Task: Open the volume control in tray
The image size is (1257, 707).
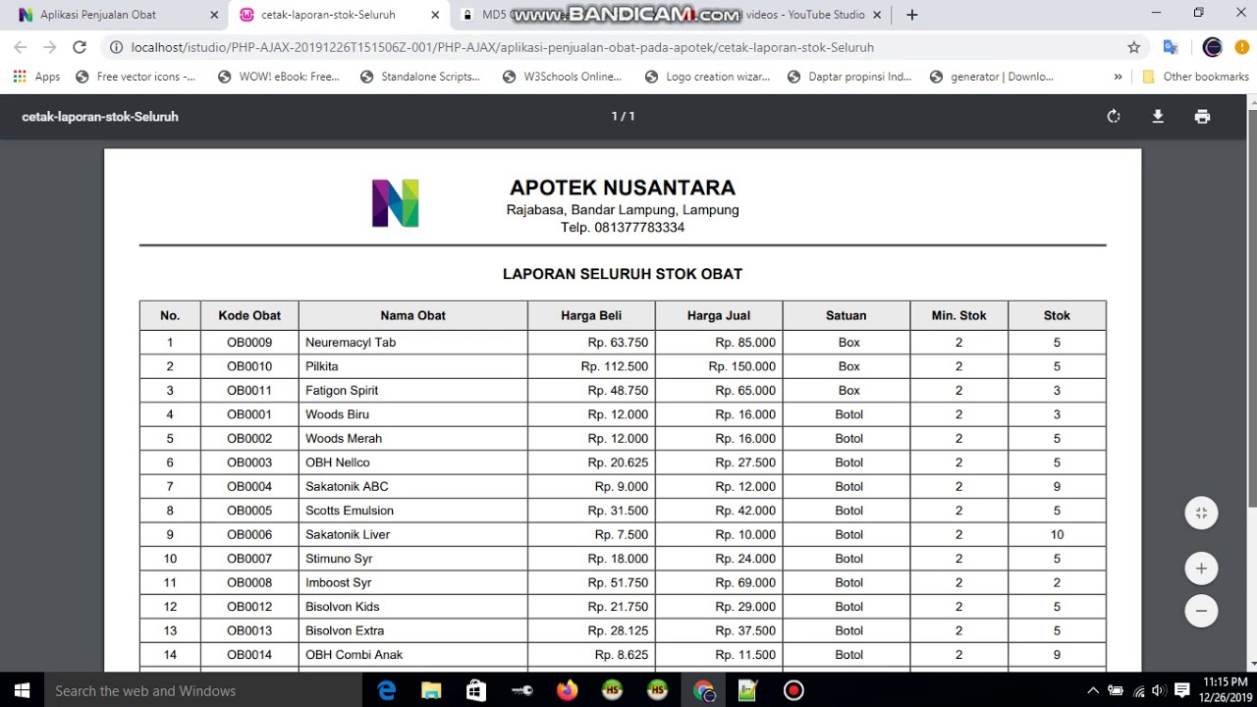Action: [x=1159, y=690]
